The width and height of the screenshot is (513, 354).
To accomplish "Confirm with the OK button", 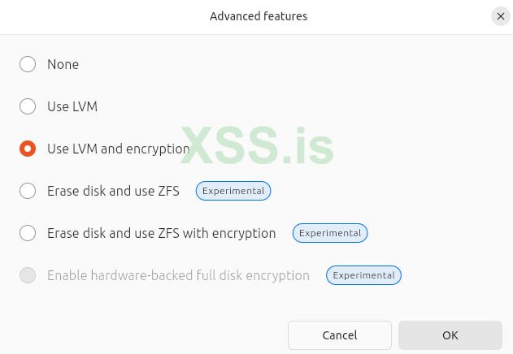I will click(450, 335).
